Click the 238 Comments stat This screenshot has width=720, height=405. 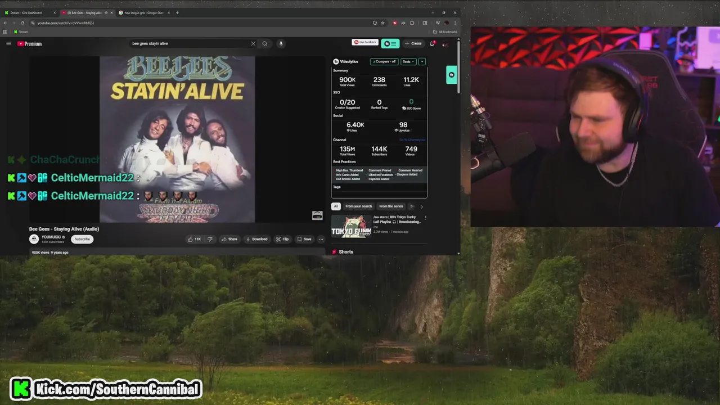click(x=379, y=82)
